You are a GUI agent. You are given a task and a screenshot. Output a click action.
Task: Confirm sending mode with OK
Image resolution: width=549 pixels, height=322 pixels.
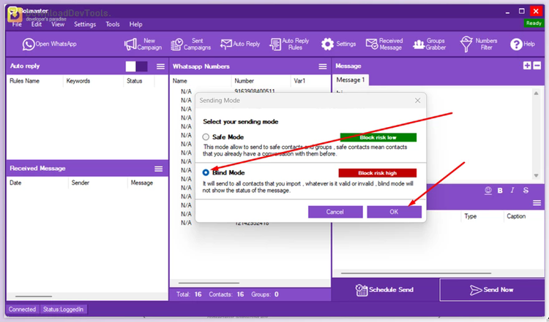click(394, 212)
